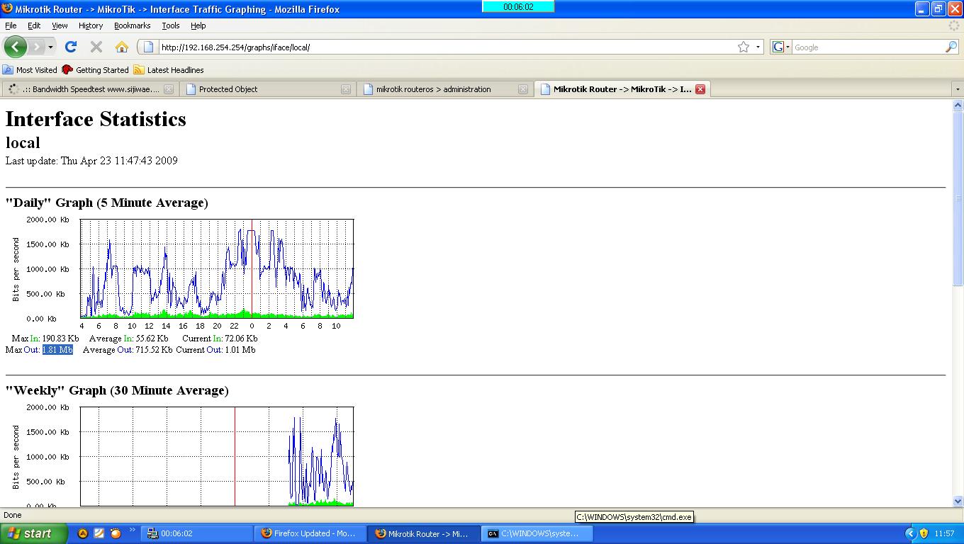Click the Average In 55.62 Kb value
Image resolution: width=964 pixels, height=544 pixels.
152,339
